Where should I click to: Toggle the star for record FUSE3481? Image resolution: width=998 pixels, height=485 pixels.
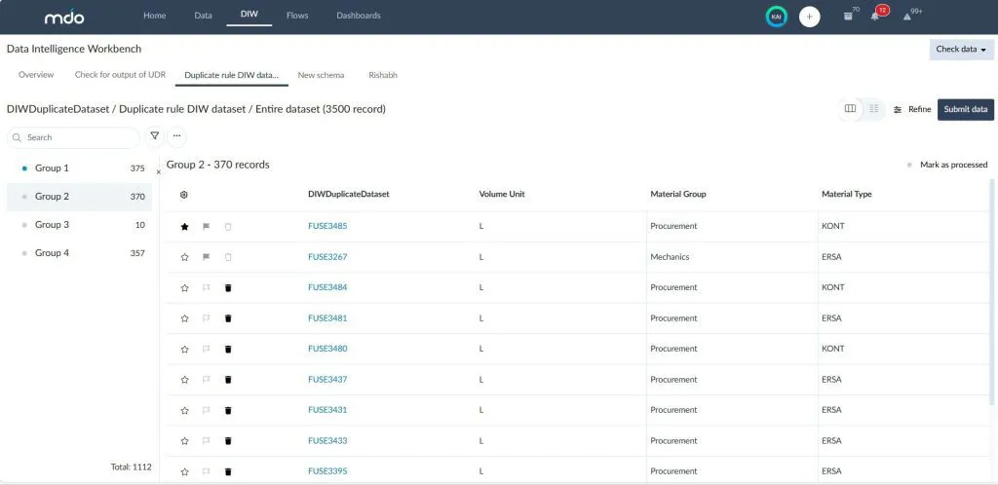click(x=184, y=318)
